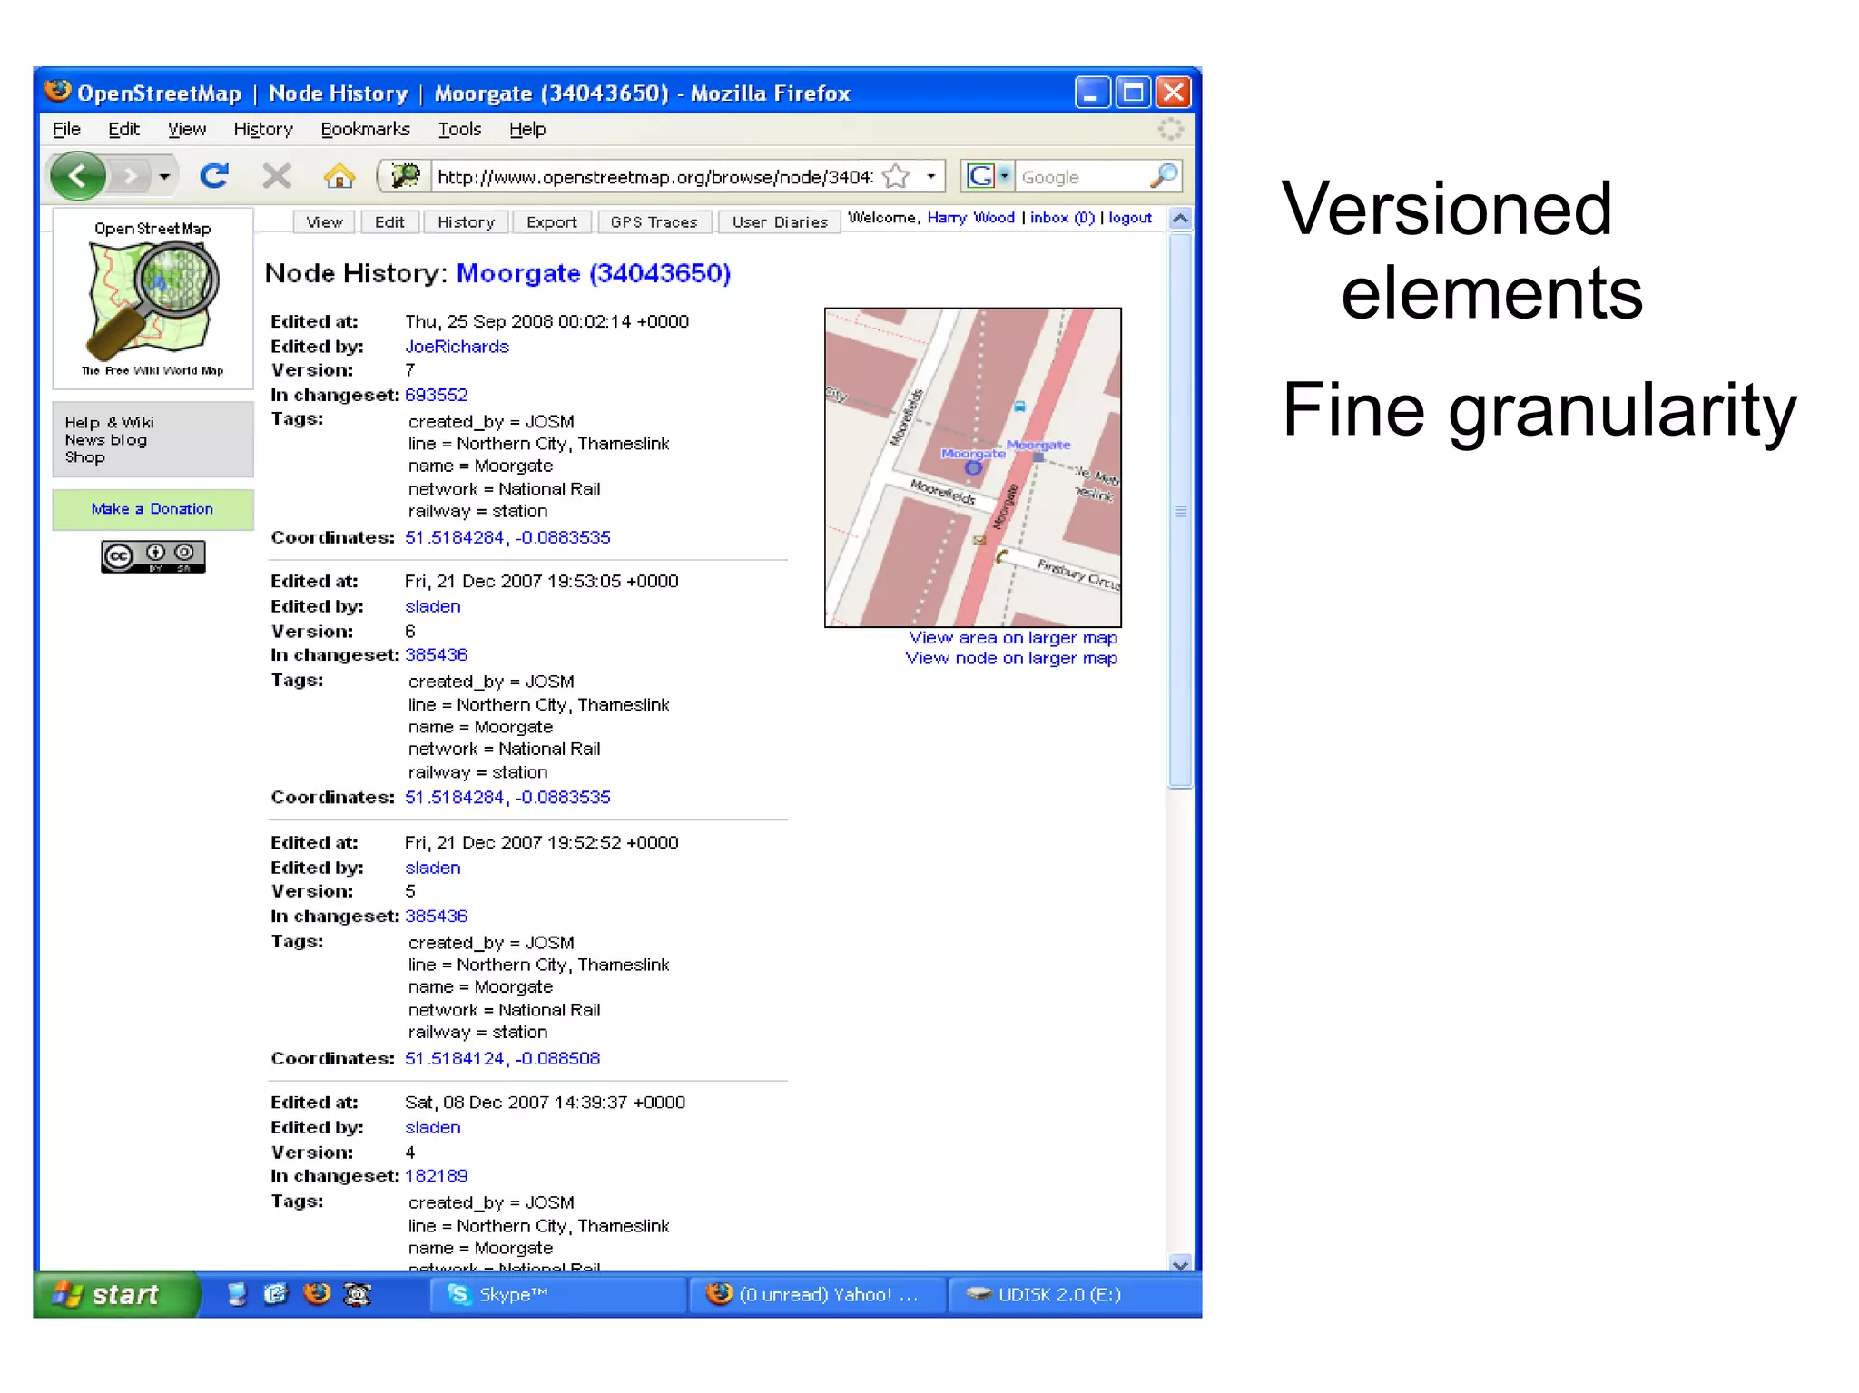Open View area on larger map link
The height and width of the screenshot is (1393, 1859).
point(1013,638)
